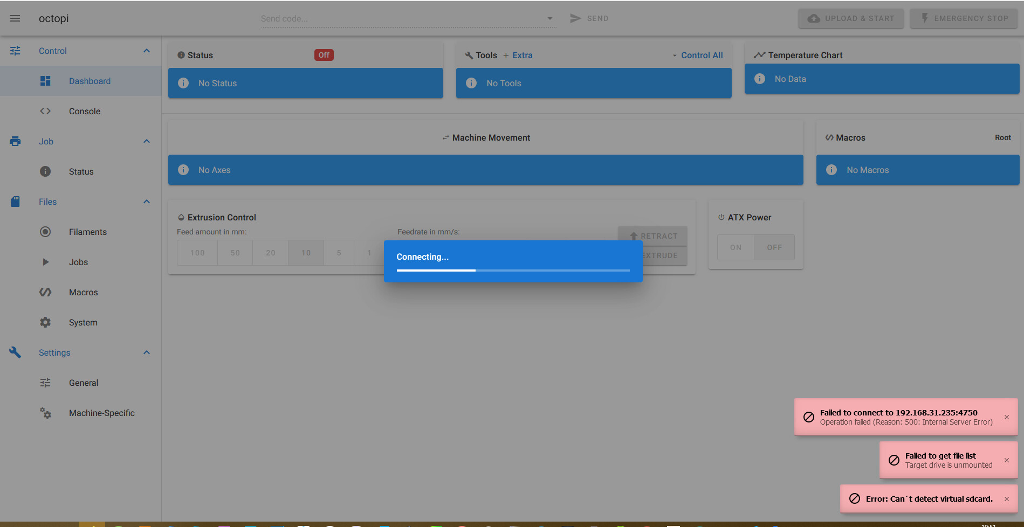Click the Root label in Macros panel

pyautogui.click(x=1003, y=137)
